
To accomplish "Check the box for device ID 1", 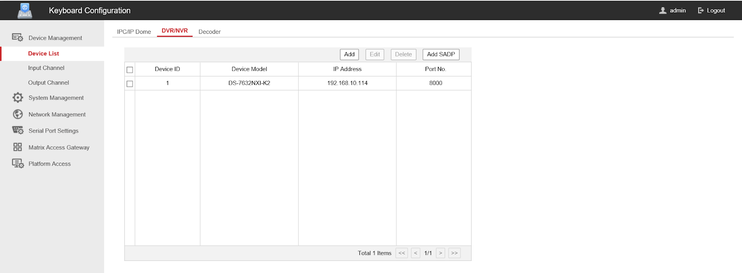I will [x=130, y=83].
